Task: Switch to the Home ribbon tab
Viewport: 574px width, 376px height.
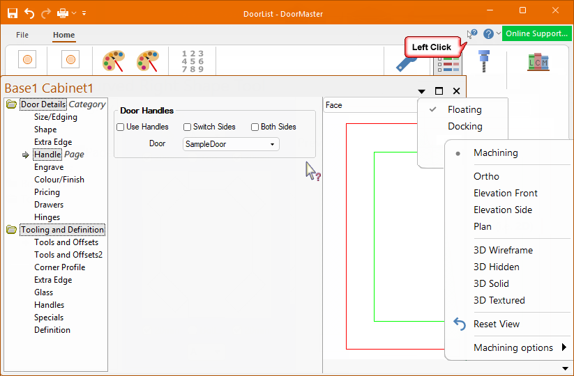Action: tap(63, 35)
